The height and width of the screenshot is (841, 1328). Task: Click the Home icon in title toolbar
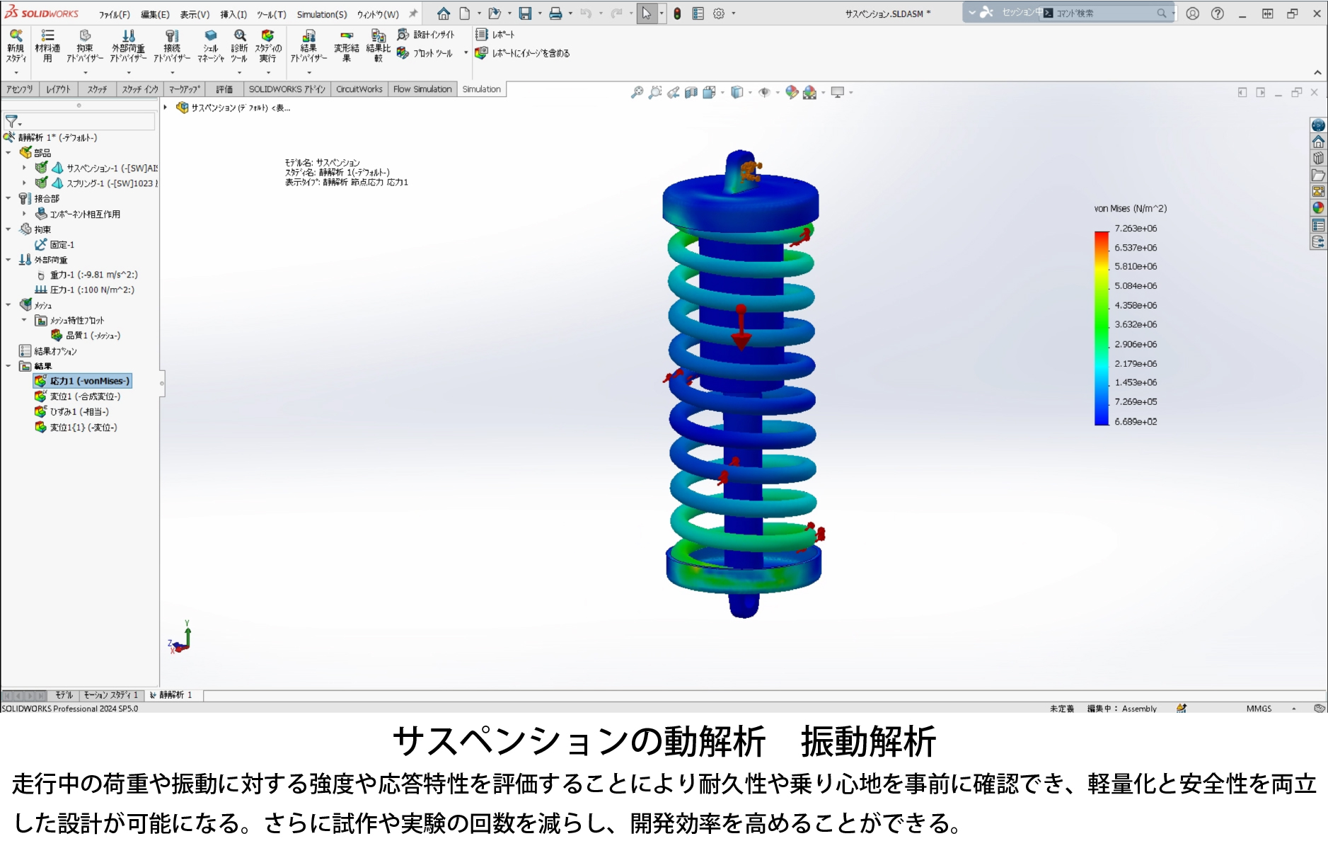[x=444, y=13]
